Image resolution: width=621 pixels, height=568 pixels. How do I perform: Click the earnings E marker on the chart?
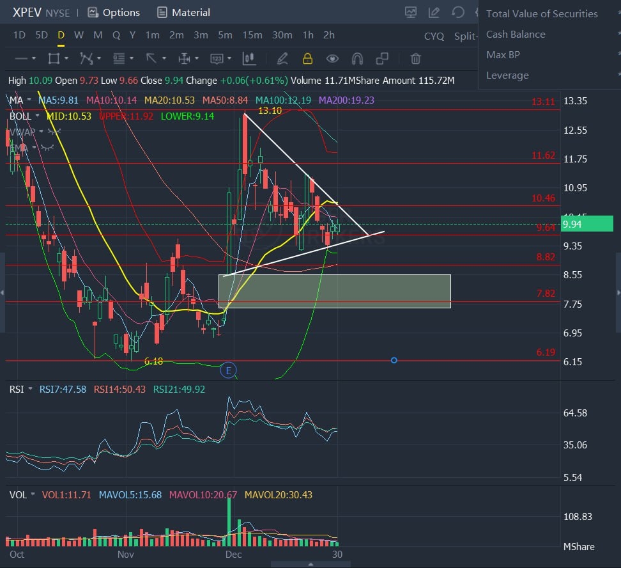228,370
